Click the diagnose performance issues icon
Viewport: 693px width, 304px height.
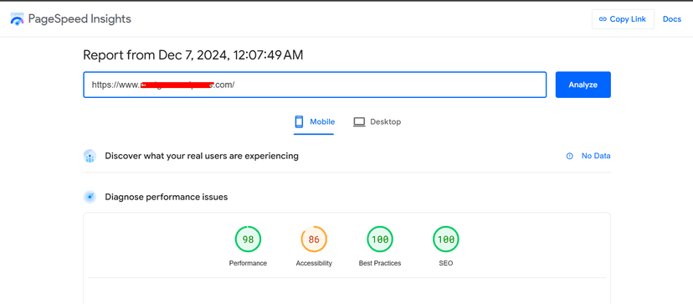(90, 197)
